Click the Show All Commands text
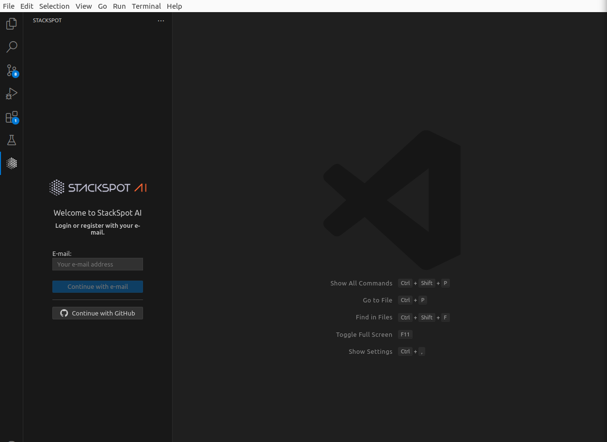607x442 pixels. click(361, 283)
